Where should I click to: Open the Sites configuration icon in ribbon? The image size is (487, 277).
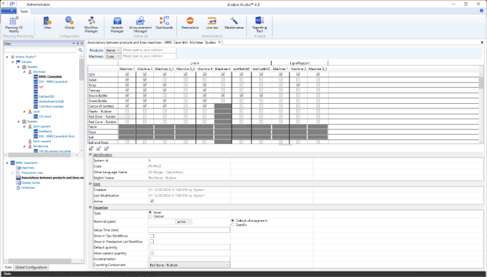(47, 23)
